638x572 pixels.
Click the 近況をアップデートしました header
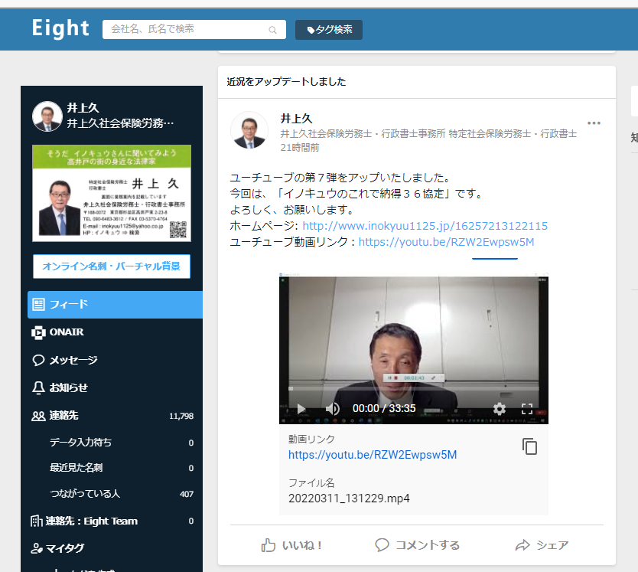pyautogui.click(x=286, y=82)
